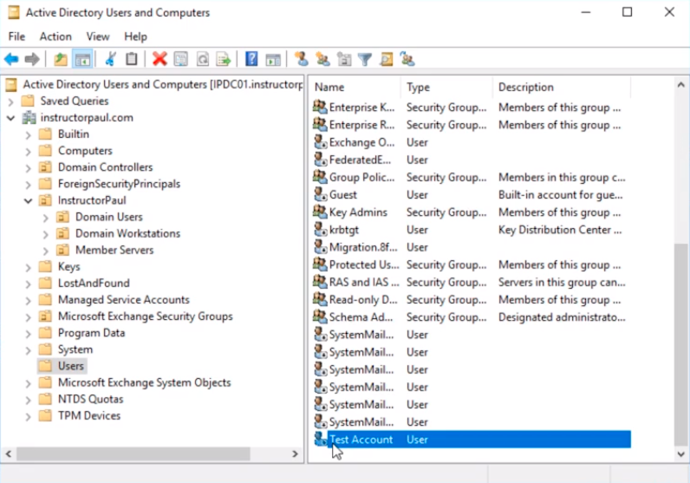Sort list by the Type column header
This screenshot has width=690, height=483.
point(446,88)
